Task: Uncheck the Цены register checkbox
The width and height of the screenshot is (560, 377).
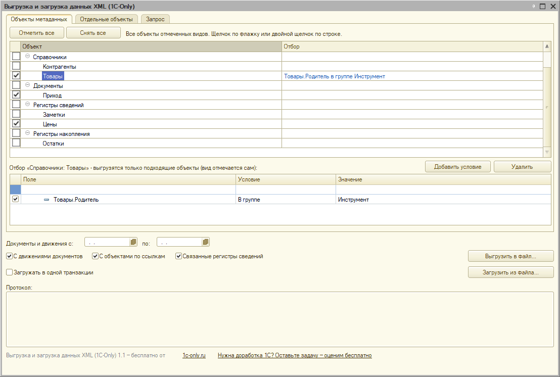Action: pos(16,124)
